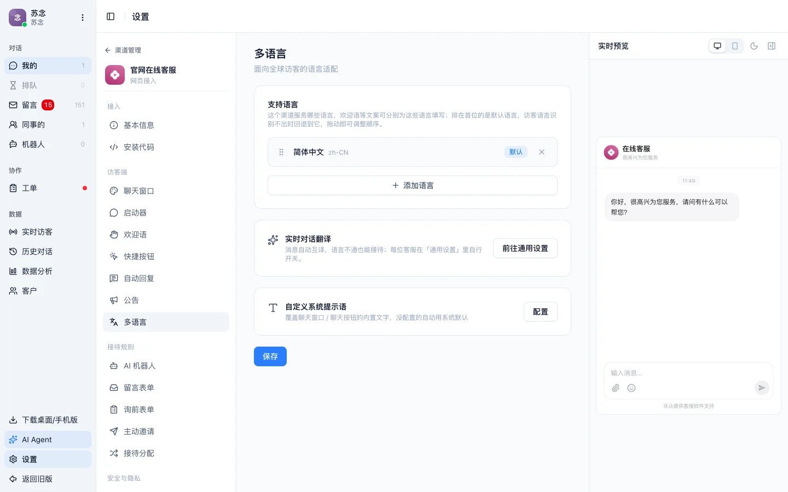Open 基本信息 settings
Screen dimensions: 788x492
point(166,125)
